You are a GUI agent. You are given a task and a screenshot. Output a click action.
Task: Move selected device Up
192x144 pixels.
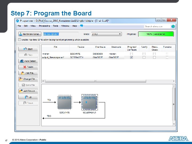pos(28,97)
